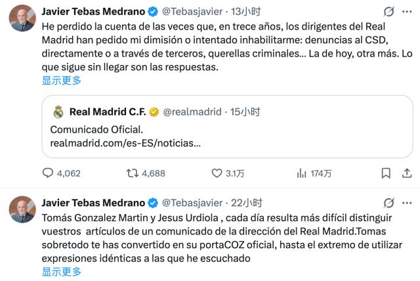420x281 pixels.
Task: Open the quoted Real Madrid C.F. tweet card
Action: [227, 127]
